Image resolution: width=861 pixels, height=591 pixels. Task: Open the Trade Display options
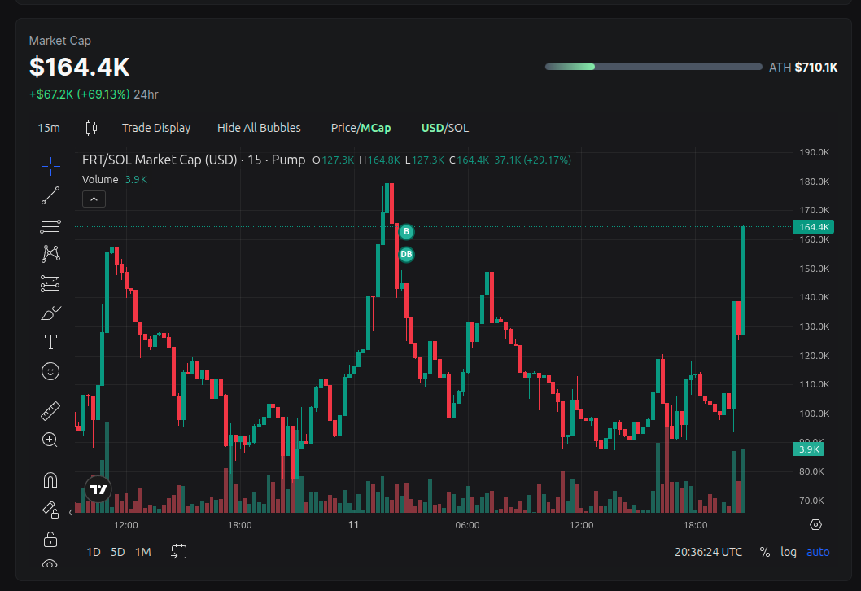[156, 128]
